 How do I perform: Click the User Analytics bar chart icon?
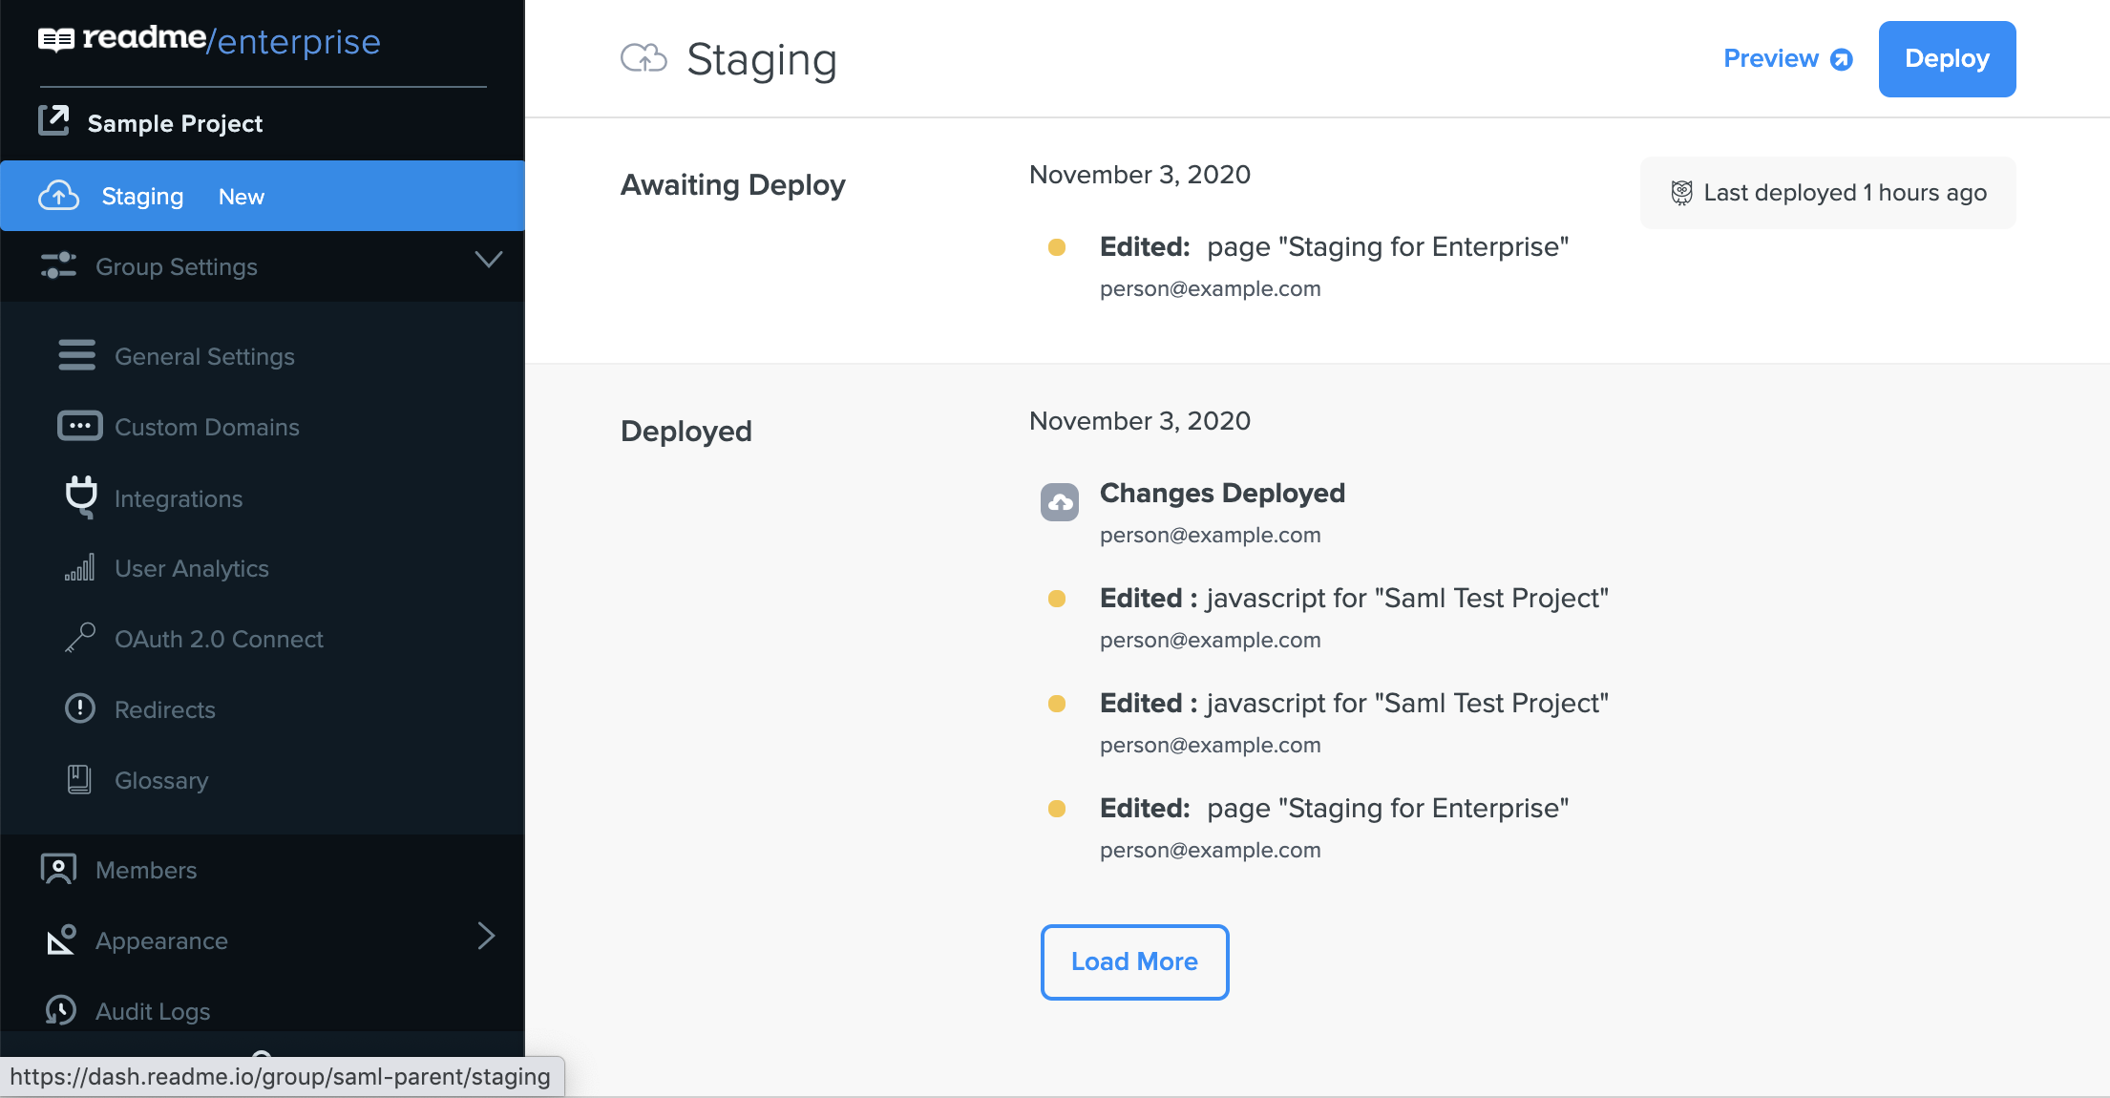[79, 567]
